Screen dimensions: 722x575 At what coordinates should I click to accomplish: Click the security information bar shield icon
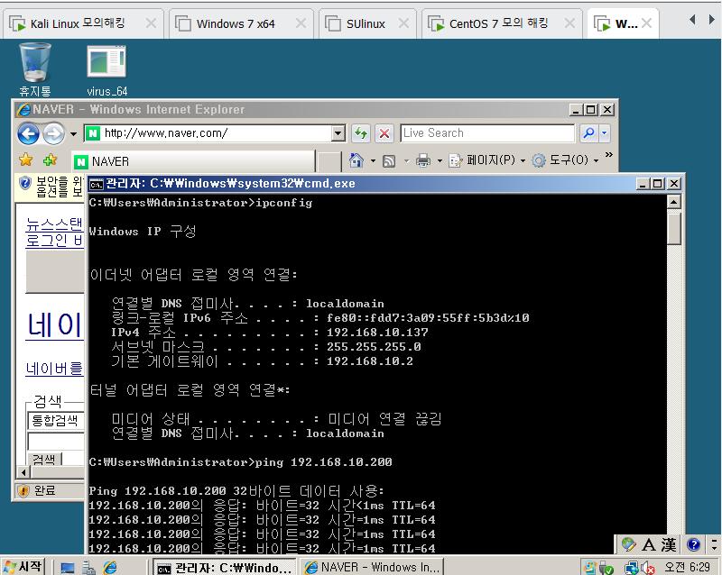(25, 183)
